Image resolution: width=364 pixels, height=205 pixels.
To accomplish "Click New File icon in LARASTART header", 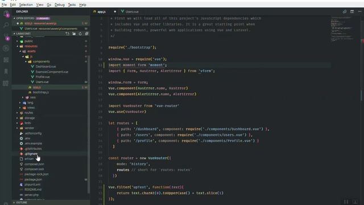I will pyautogui.click(x=67, y=34).
